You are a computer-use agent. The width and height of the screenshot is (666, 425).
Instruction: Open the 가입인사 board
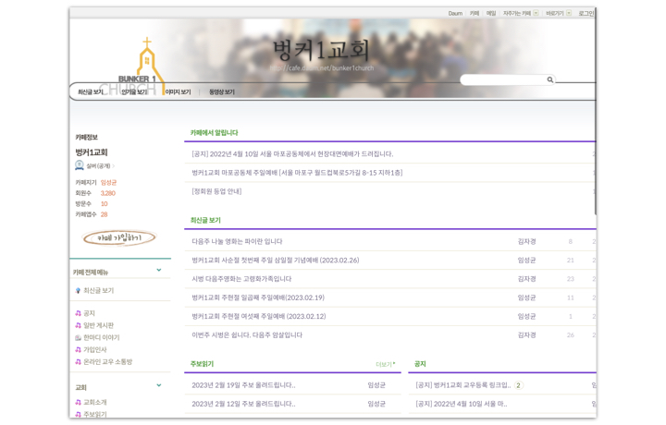click(95, 349)
